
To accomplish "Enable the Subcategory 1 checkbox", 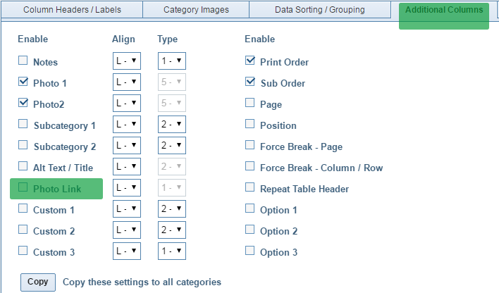I will [23, 125].
